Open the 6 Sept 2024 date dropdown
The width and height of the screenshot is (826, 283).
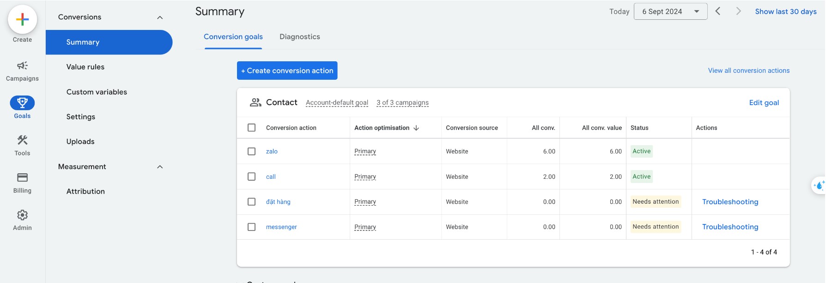(x=670, y=12)
